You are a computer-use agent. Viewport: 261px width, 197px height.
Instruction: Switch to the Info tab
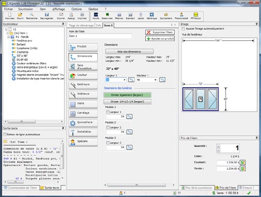tap(99, 26)
